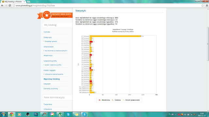This screenshot has height=117, width=209.
Task: Click the long 27 listopad chart bar
Action: click(x=115, y=36)
